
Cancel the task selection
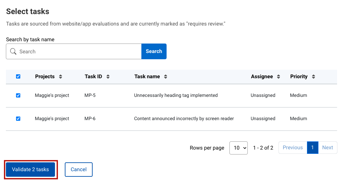pyautogui.click(x=79, y=170)
